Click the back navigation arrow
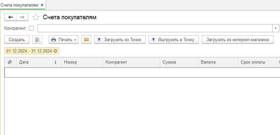 (x=10, y=17)
